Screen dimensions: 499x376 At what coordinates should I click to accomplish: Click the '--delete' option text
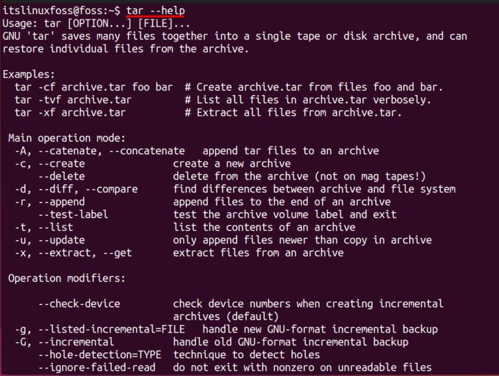point(62,176)
